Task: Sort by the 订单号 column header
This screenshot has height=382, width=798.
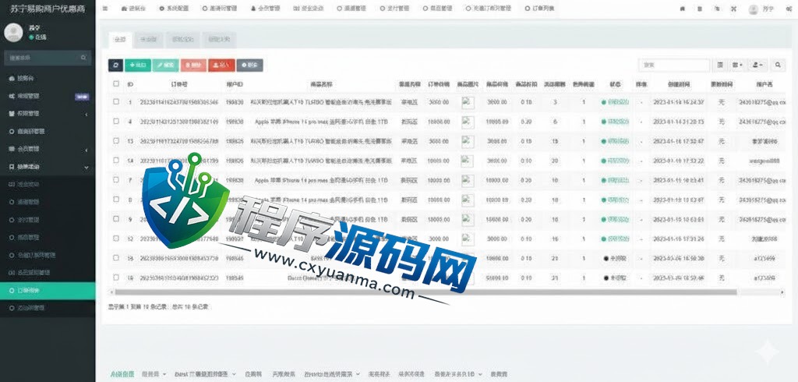Action: (x=178, y=84)
